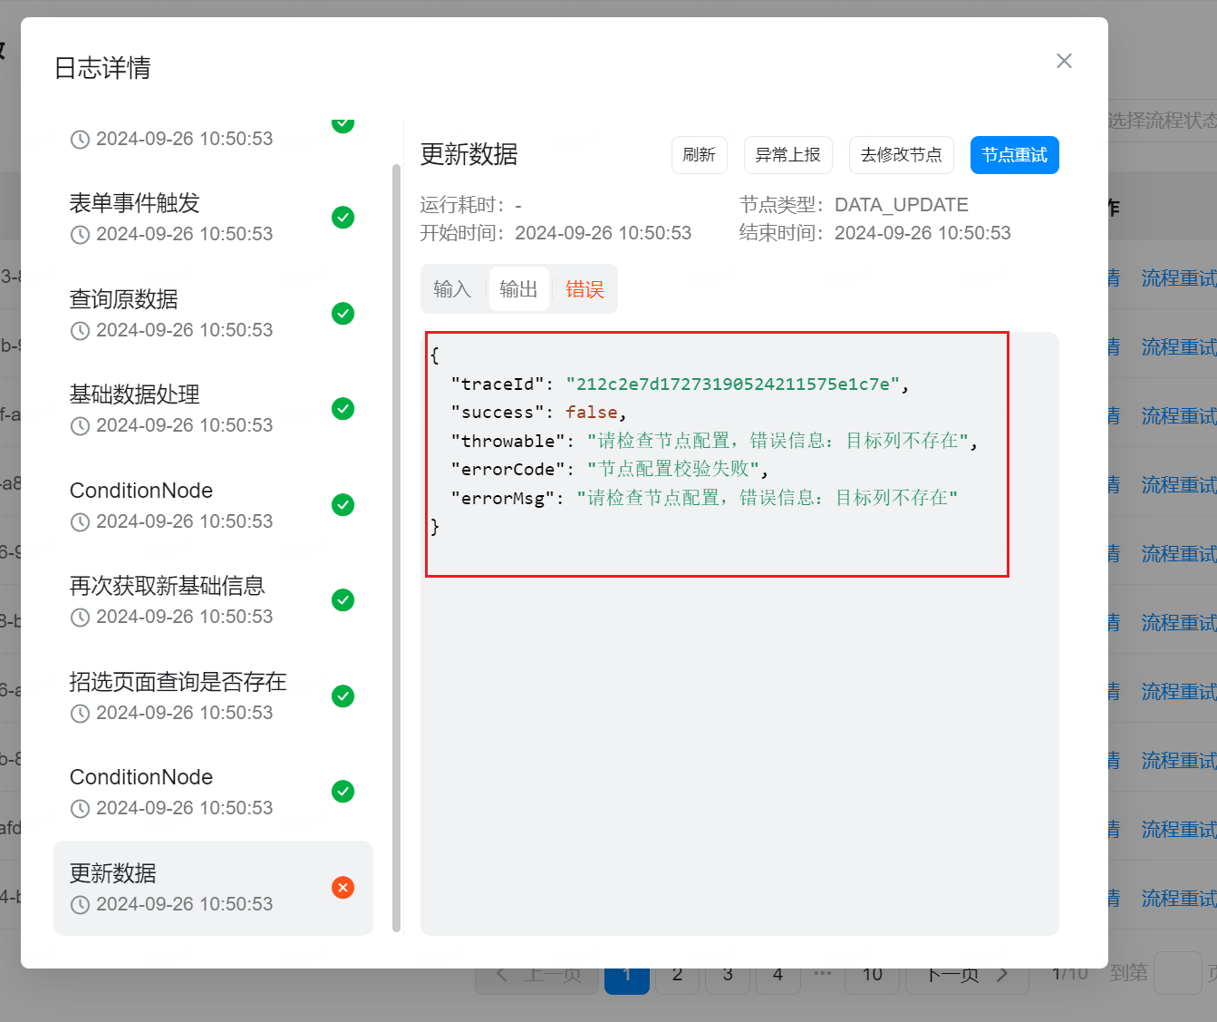Click clock icon under 再次获取新基础信息
This screenshot has width=1217, height=1022.
[x=80, y=618]
